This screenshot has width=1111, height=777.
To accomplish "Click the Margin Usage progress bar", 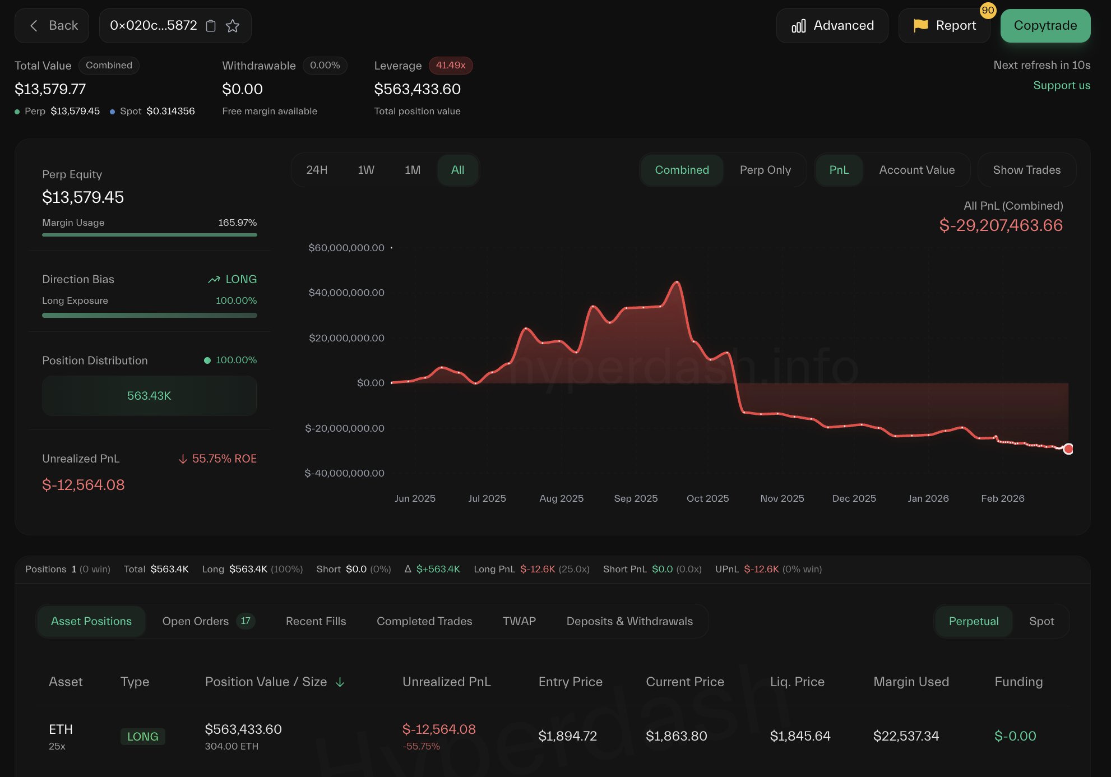I will click(x=149, y=235).
